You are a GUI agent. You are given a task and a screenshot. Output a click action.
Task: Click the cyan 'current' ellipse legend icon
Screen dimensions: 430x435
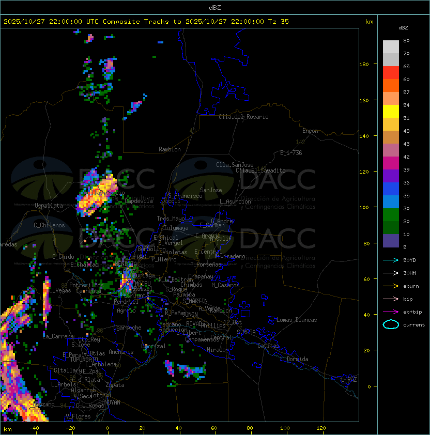click(x=391, y=324)
